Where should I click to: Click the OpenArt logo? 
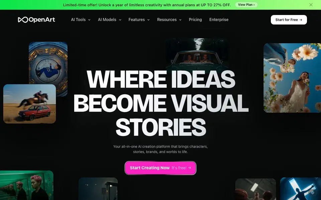[36, 20]
